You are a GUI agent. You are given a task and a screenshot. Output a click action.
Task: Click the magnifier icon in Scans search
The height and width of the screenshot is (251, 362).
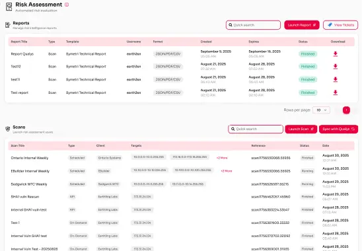point(233,129)
